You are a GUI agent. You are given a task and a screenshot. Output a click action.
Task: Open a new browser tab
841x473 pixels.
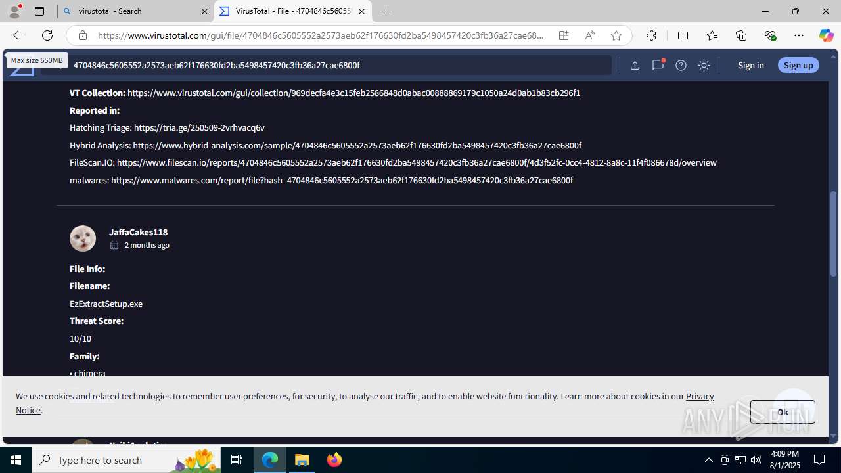[x=386, y=11]
